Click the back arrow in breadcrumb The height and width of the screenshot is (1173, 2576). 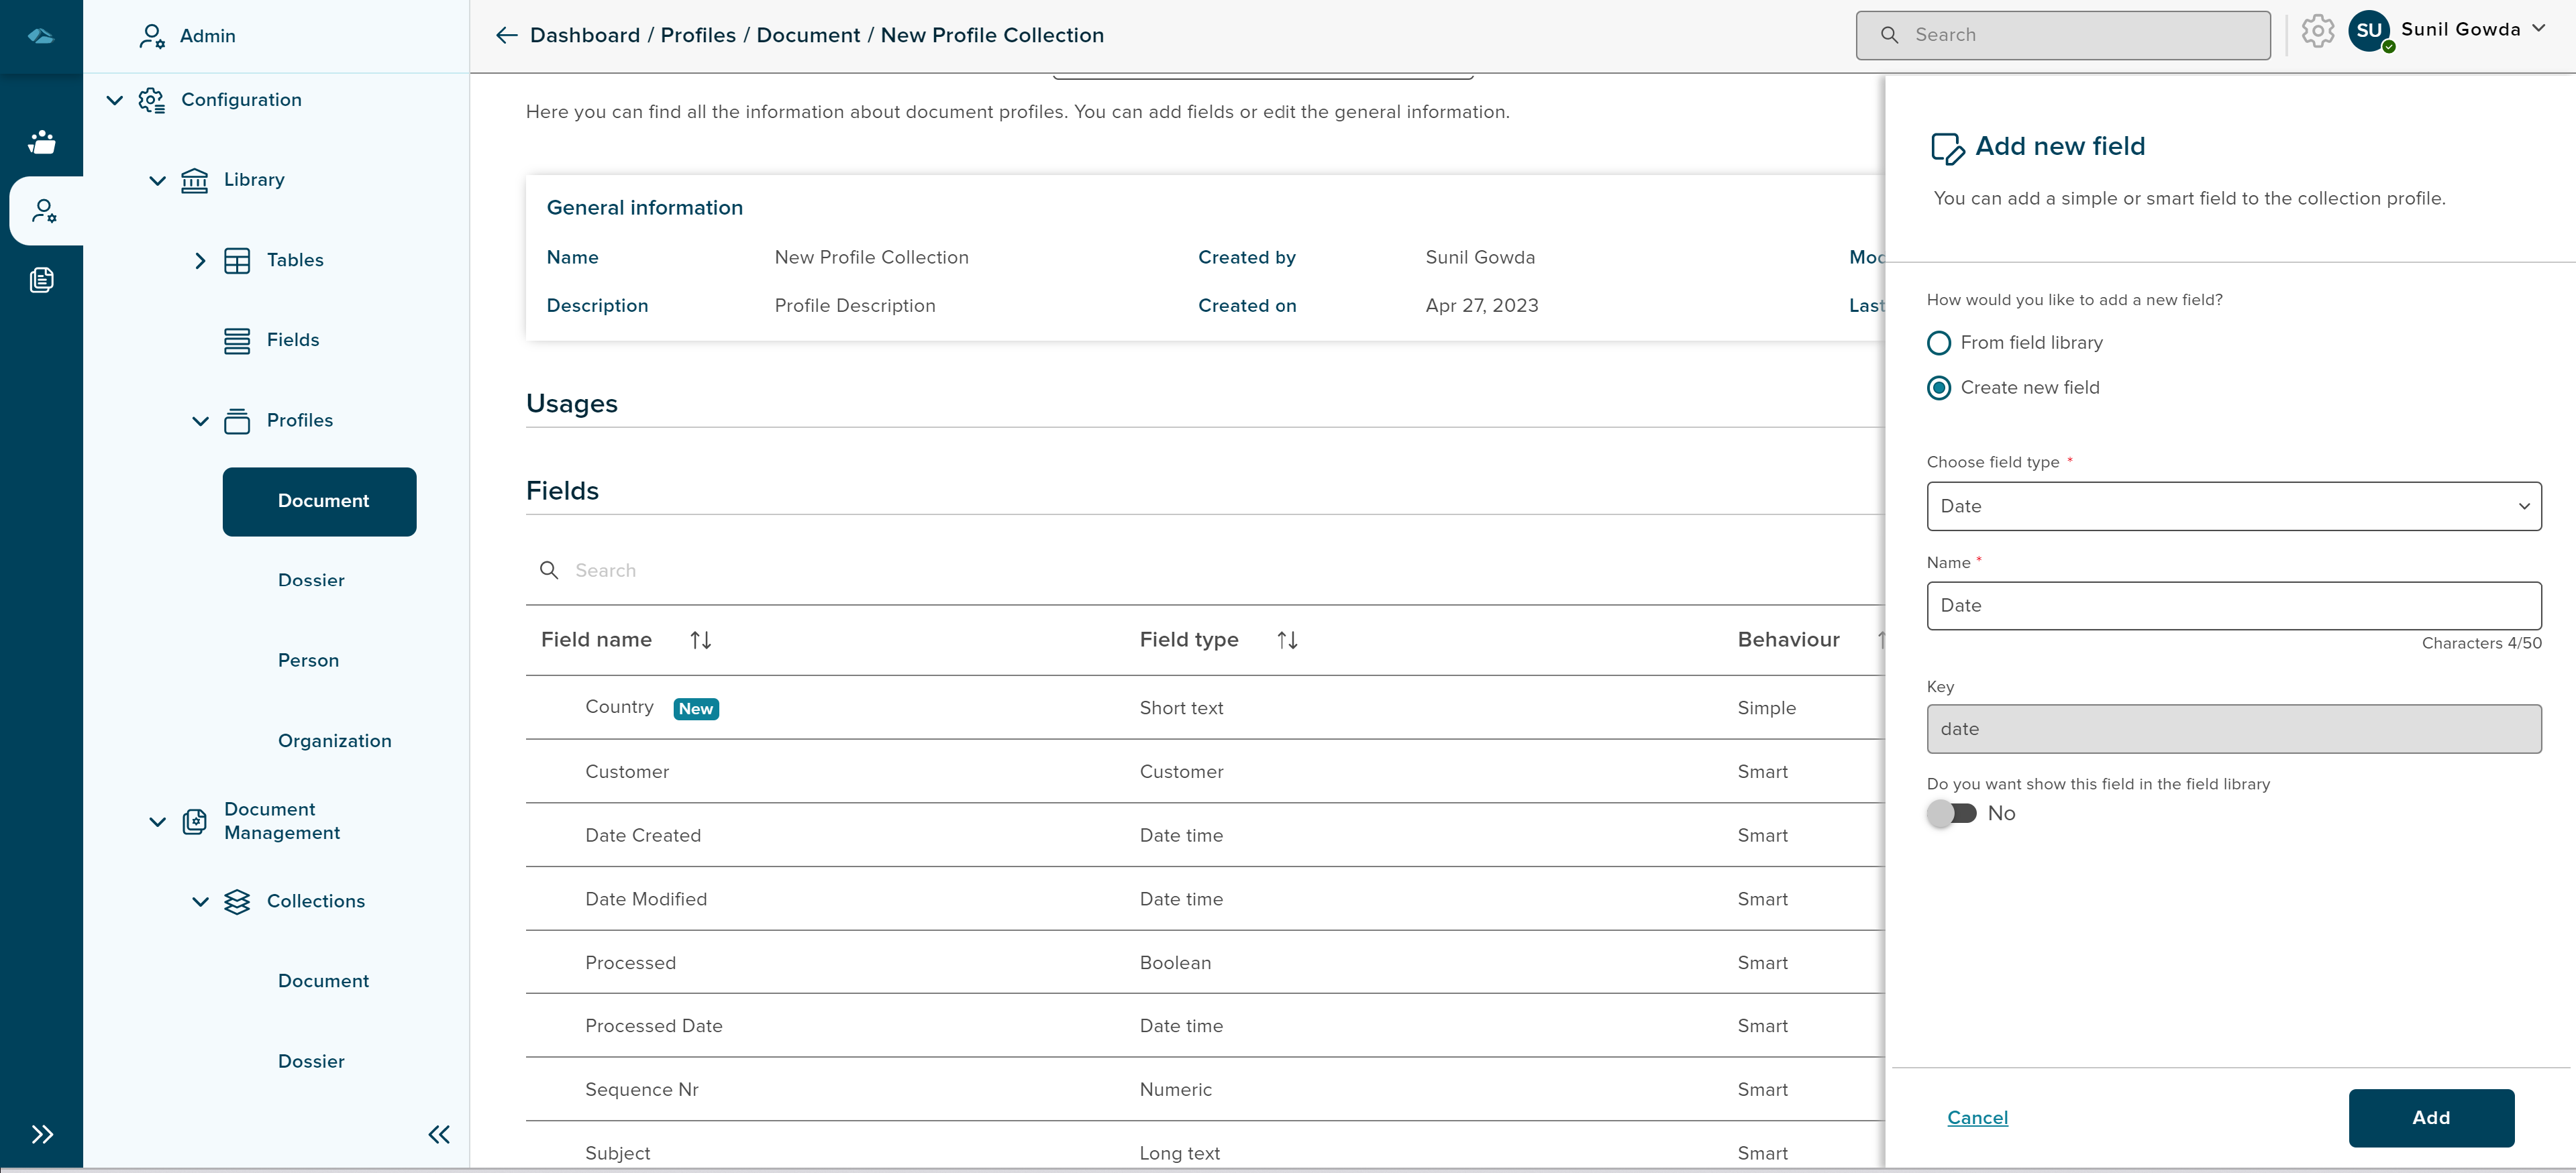[506, 36]
